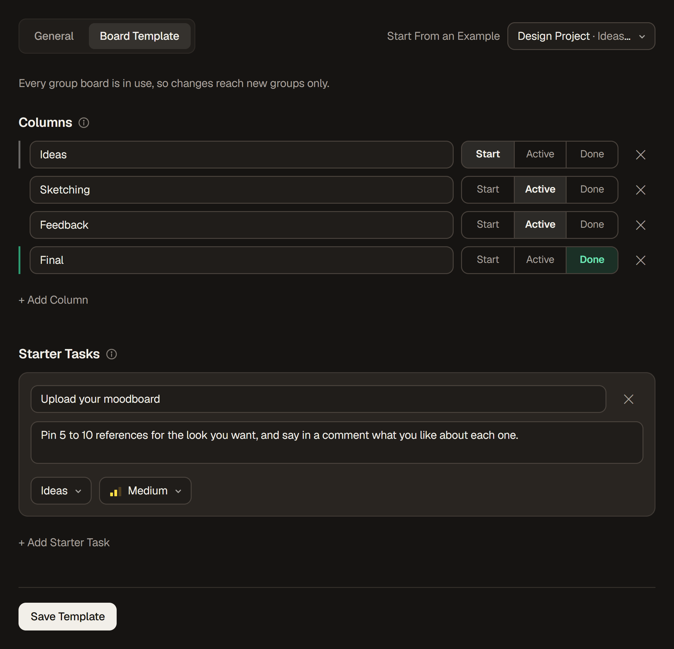Remove the Ideas column
This screenshot has height=649, width=674.
(x=640, y=155)
